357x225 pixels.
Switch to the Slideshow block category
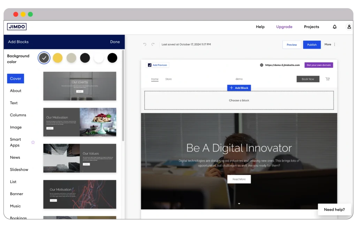click(x=19, y=170)
